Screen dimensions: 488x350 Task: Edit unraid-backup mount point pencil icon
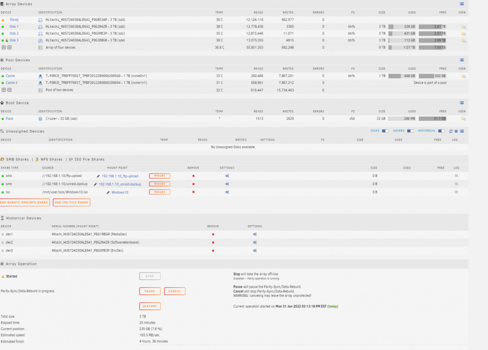click(95, 184)
